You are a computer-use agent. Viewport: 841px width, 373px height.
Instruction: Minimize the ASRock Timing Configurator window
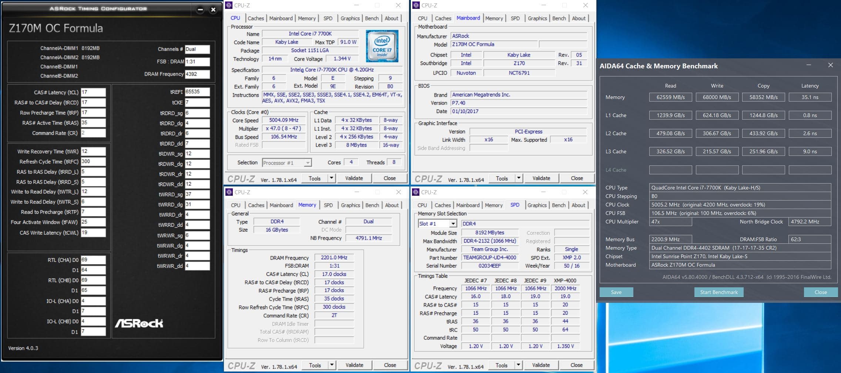(x=200, y=10)
